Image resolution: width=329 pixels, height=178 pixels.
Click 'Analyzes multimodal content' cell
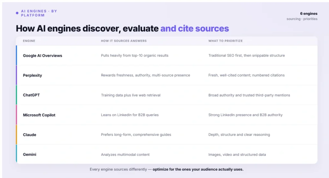coord(125,155)
